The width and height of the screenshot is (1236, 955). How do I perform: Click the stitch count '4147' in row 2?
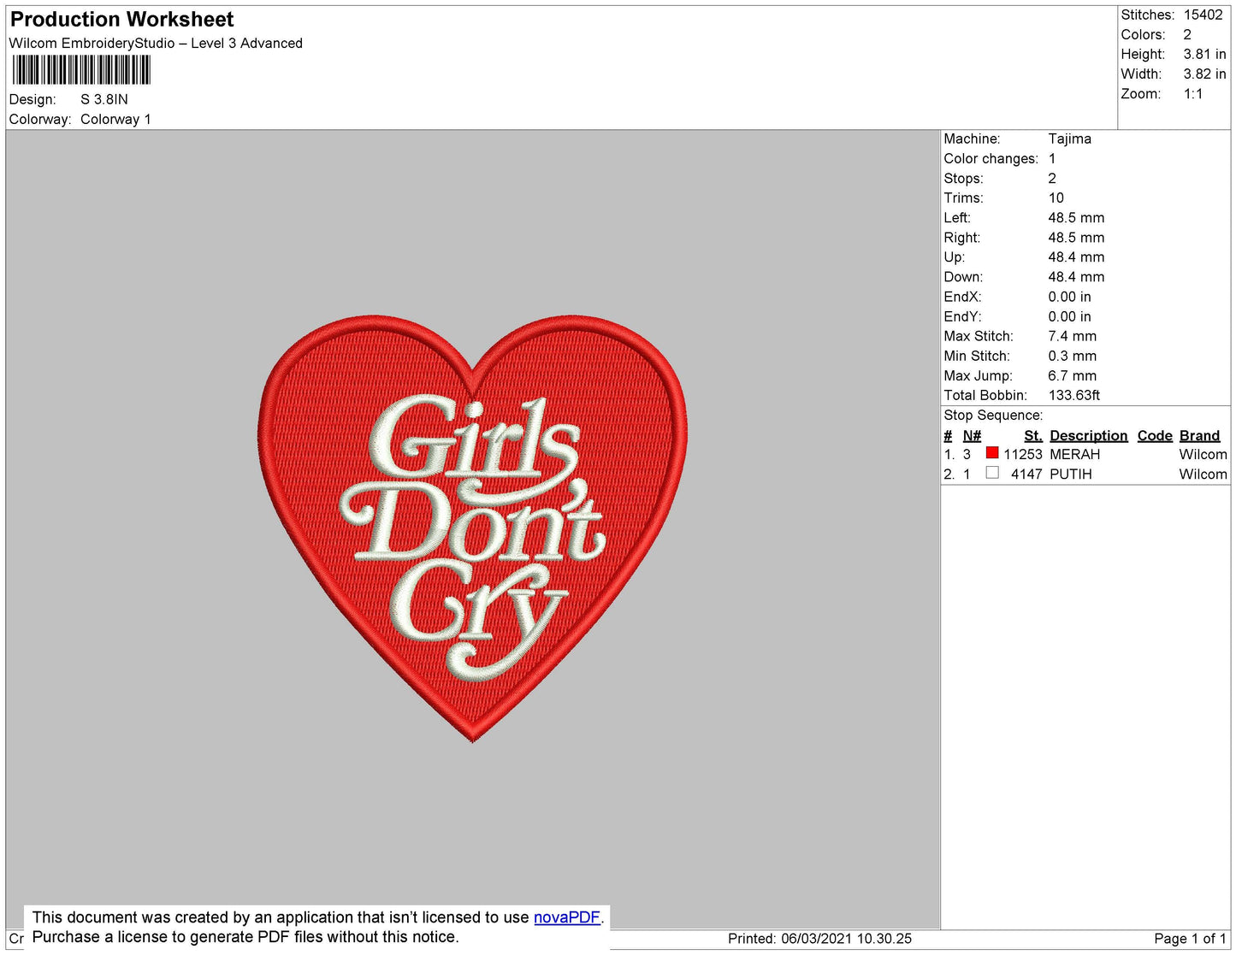click(x=1026, y=475)
